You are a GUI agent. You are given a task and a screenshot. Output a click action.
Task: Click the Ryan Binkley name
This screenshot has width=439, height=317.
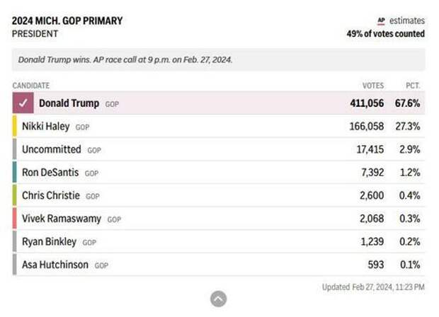[x=49, y=241]
